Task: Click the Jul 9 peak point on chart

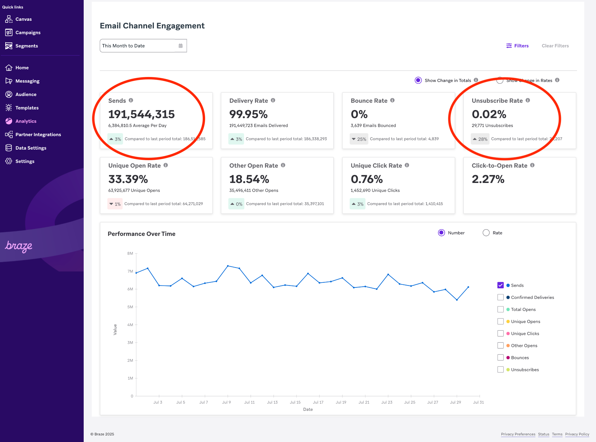Action: 228,266
